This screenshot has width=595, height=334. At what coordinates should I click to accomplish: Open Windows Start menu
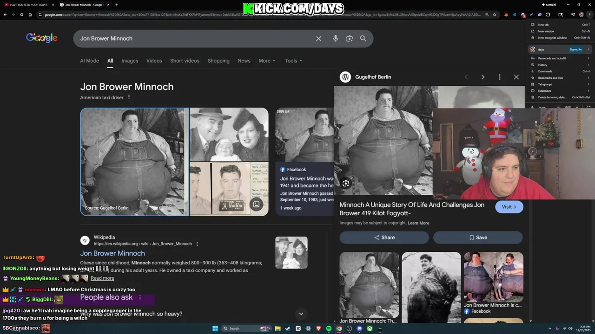pos(215,328)
